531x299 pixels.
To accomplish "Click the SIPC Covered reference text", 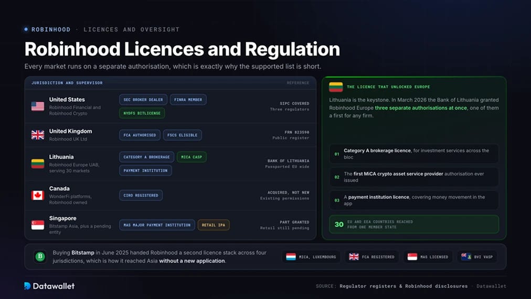I will click(294, 104).
